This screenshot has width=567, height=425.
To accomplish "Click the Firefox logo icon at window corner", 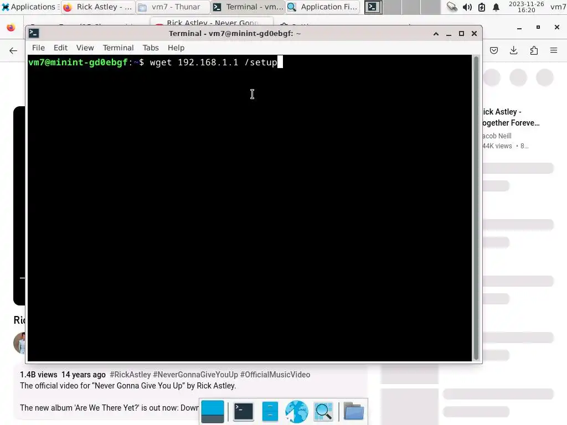I will coord(11,28).
